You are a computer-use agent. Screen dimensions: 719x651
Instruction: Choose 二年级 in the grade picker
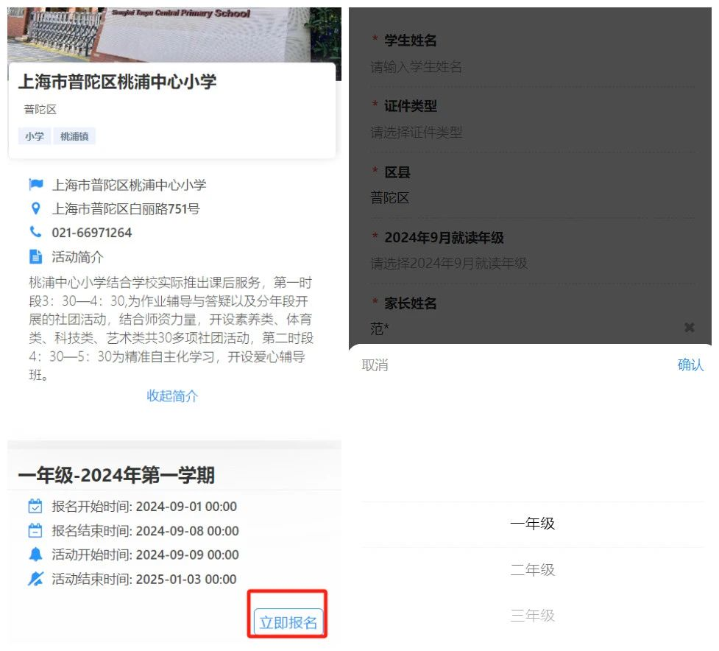(532, 570)
